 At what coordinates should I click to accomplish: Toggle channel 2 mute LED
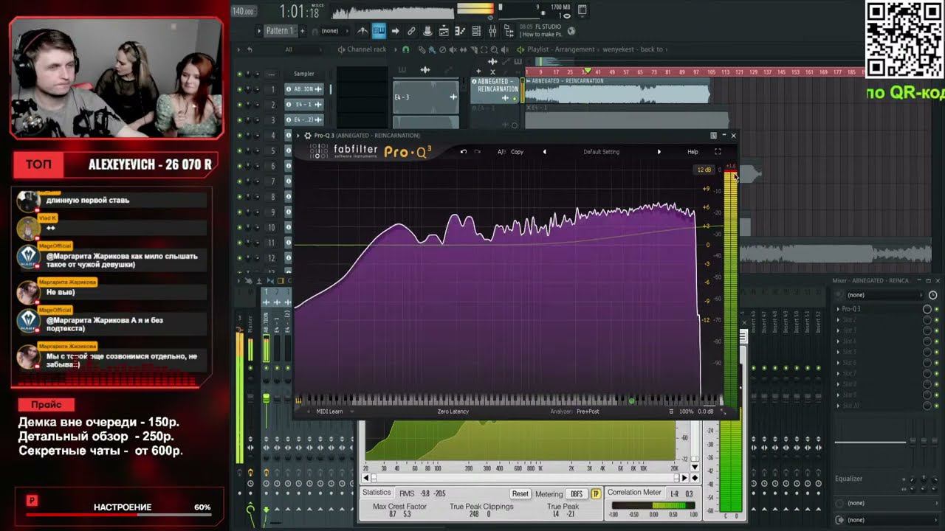[239, 105]
